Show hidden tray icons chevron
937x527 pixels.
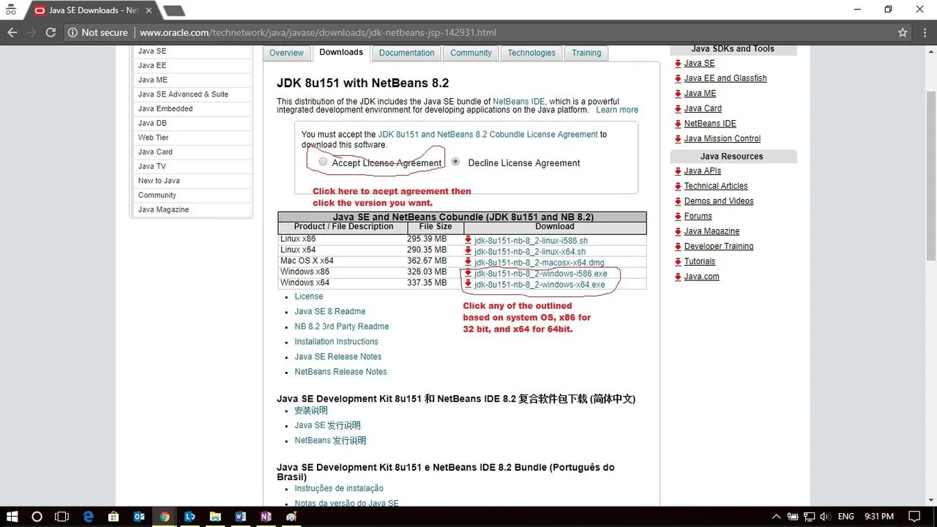[777, 516]
